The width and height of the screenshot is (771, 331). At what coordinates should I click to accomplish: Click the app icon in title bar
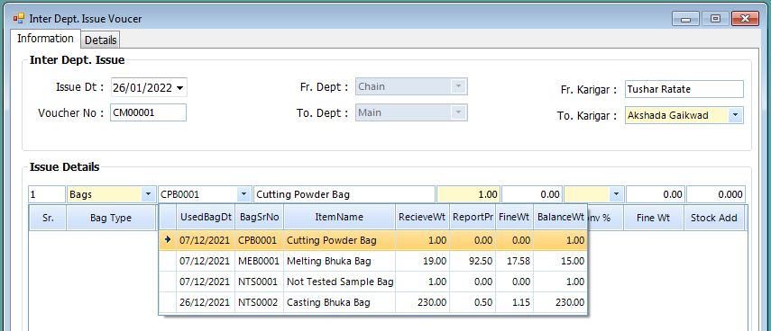(19, 19)
